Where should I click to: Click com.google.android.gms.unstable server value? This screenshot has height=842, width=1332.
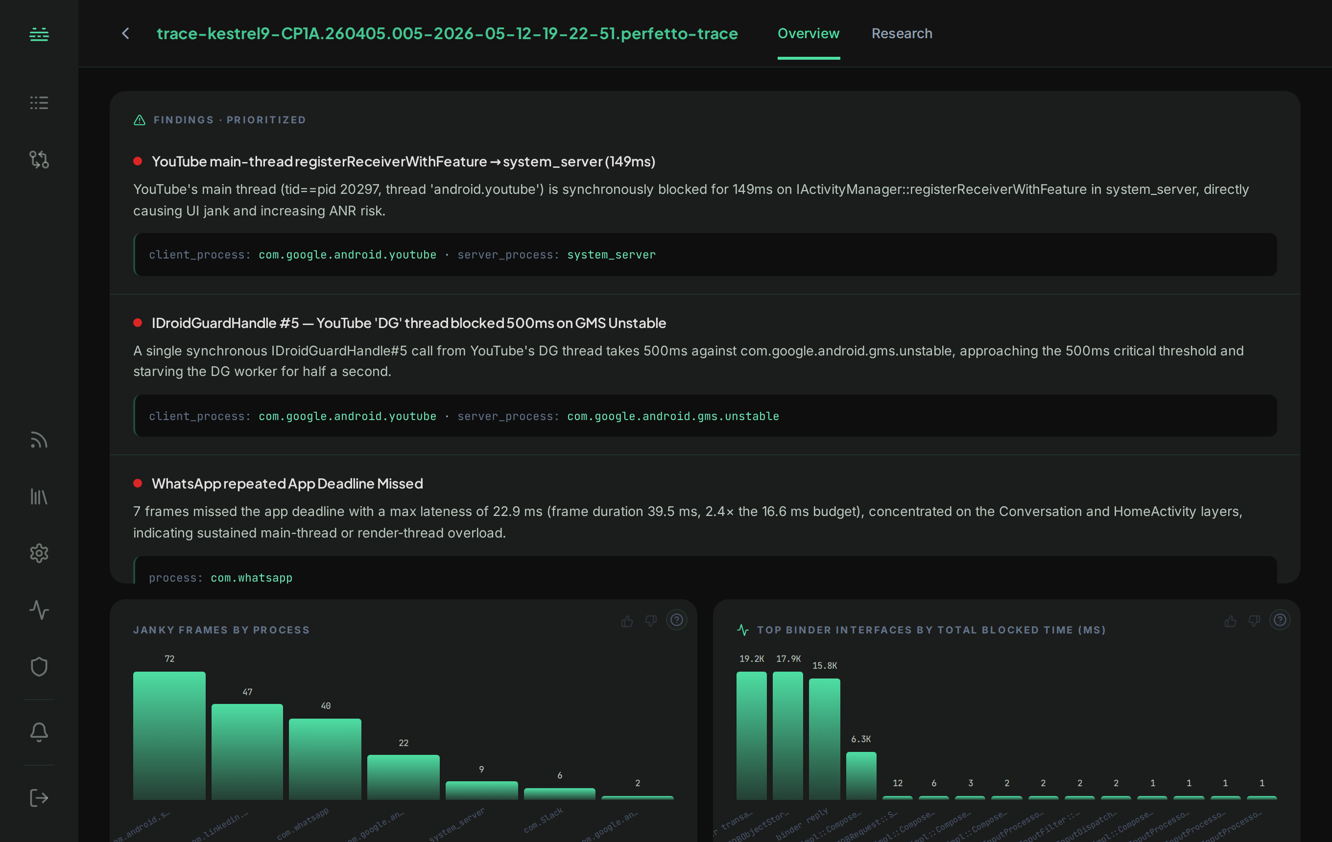(x=673, y=416)
